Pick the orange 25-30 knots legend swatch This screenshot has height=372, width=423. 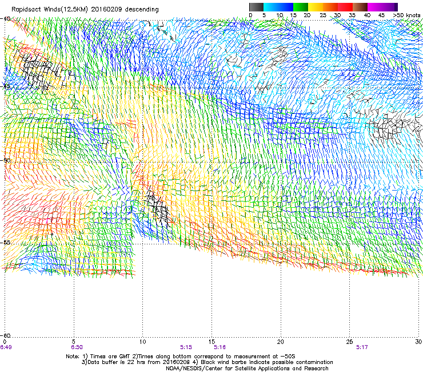[330, 7]
